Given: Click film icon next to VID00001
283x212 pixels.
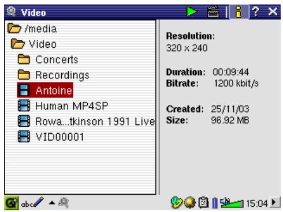Looking at the screenshot, I should click(24, 137).
